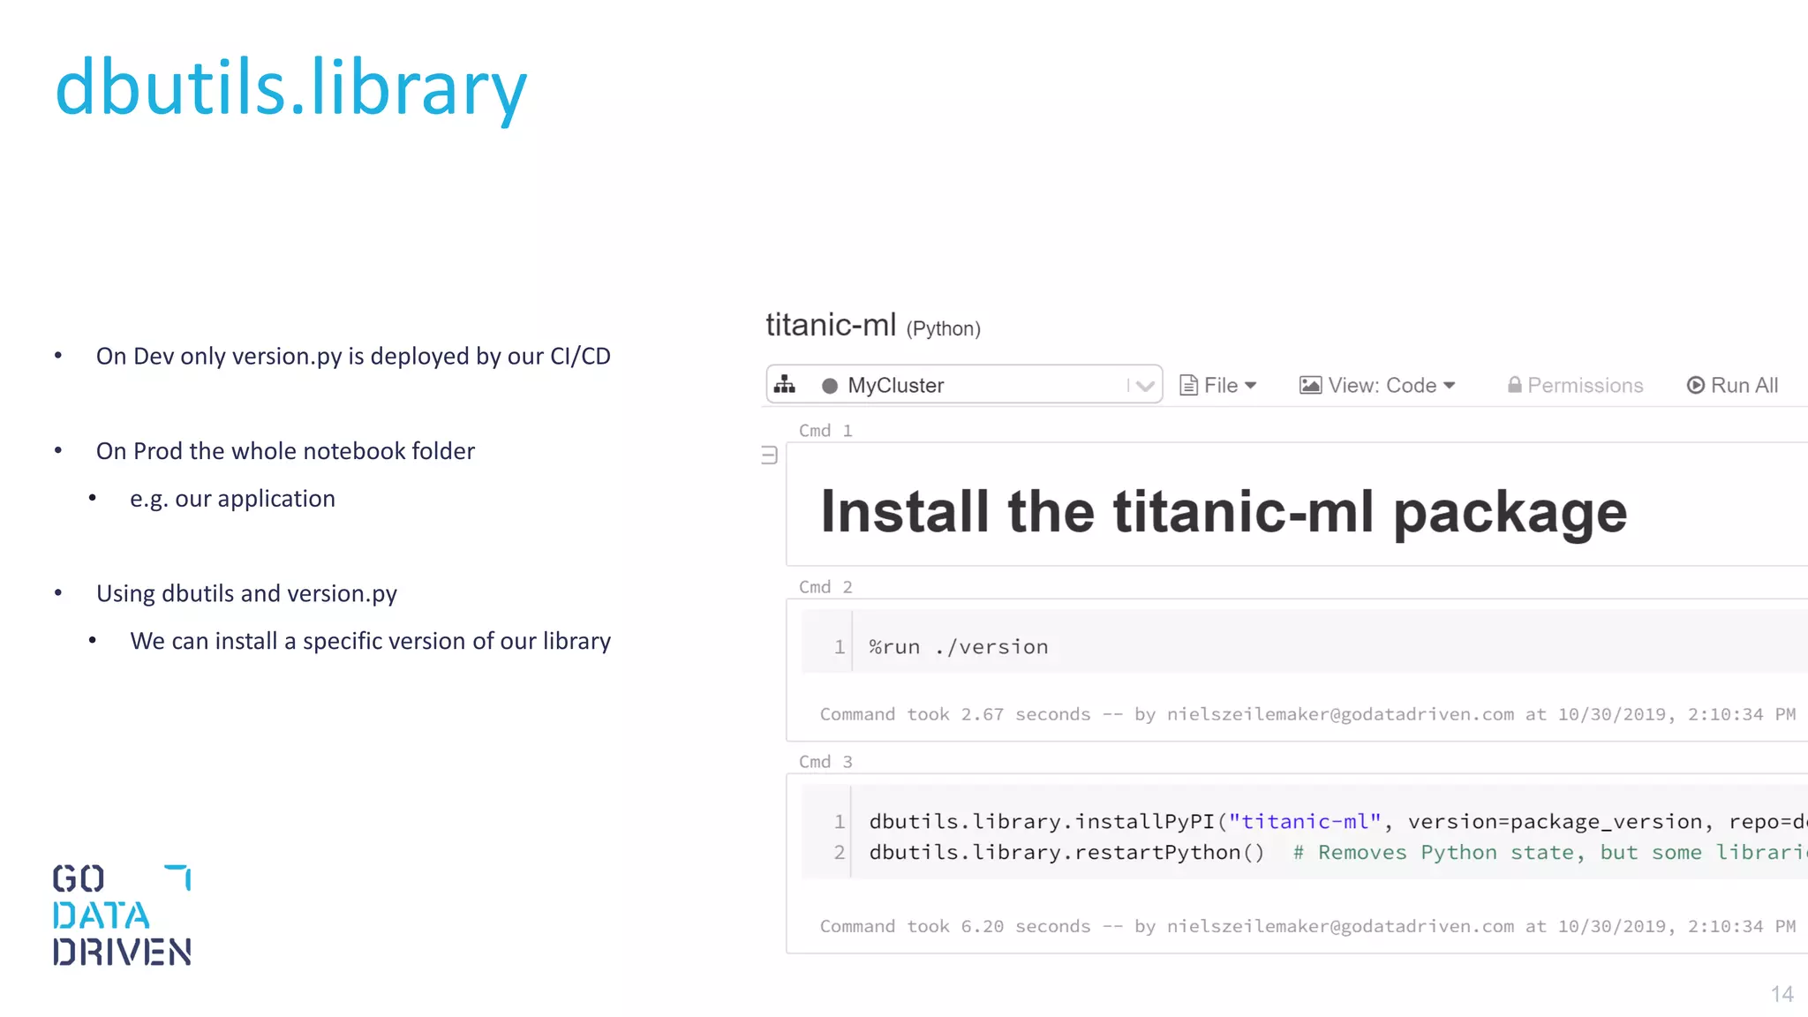Click the slide number 14
Screen dimensions: 1808x1017
[1782, 994]
